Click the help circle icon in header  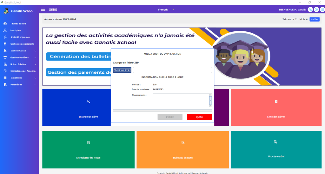[x=316, y=10]
